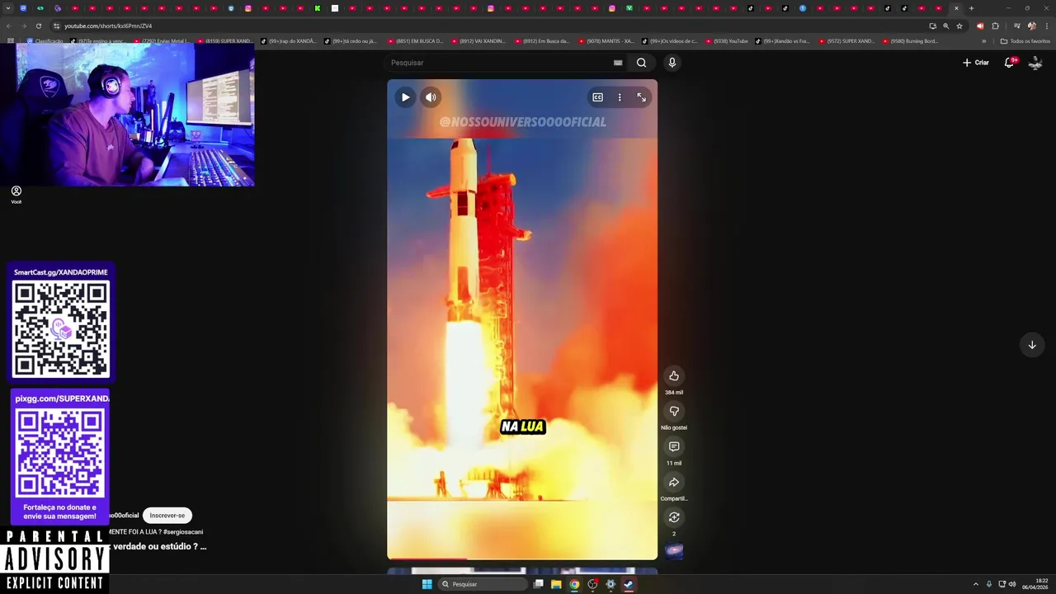Click the YouTube search magnifier button

(641, 63)
